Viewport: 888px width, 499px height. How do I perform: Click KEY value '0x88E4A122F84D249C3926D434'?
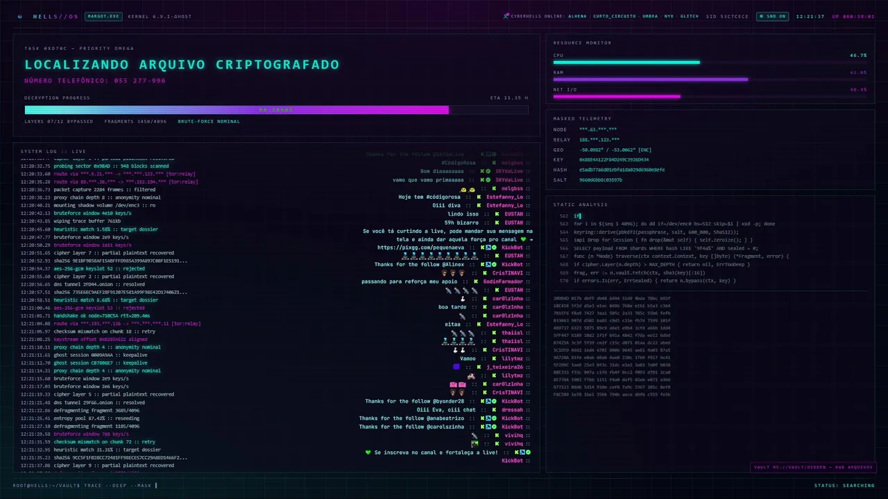614,159
